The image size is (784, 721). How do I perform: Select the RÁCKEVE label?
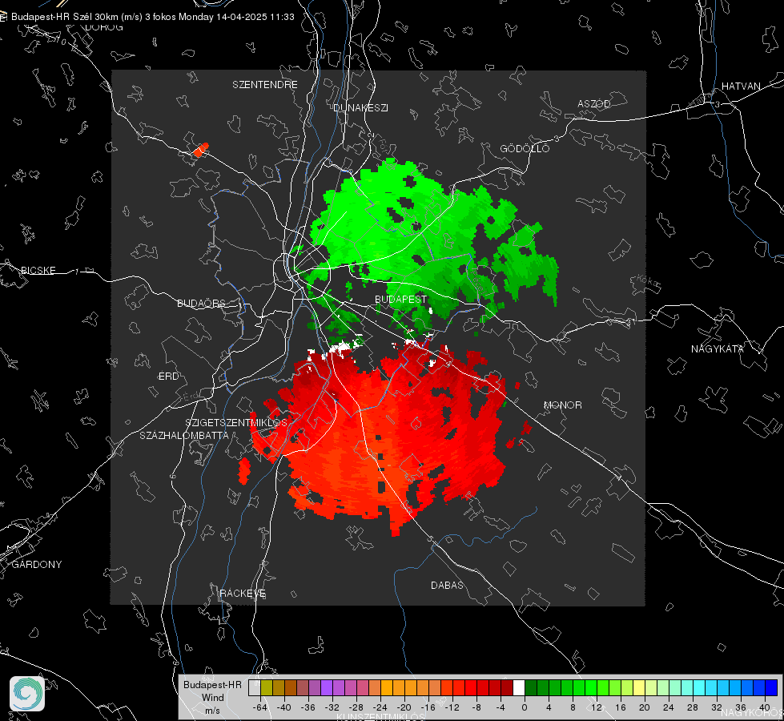(x=243, y=594)
